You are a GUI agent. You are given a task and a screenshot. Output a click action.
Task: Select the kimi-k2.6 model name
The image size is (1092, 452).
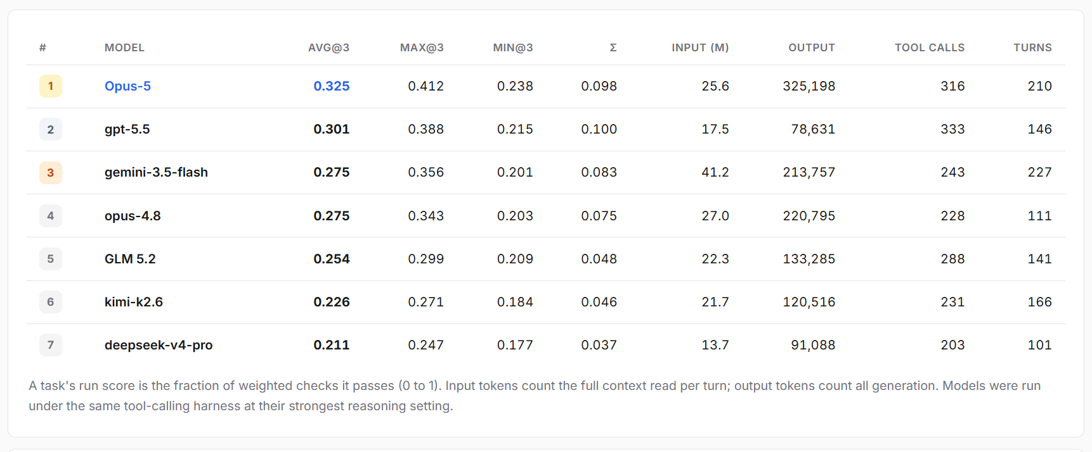pyautogui.click(x=134, y=302)
